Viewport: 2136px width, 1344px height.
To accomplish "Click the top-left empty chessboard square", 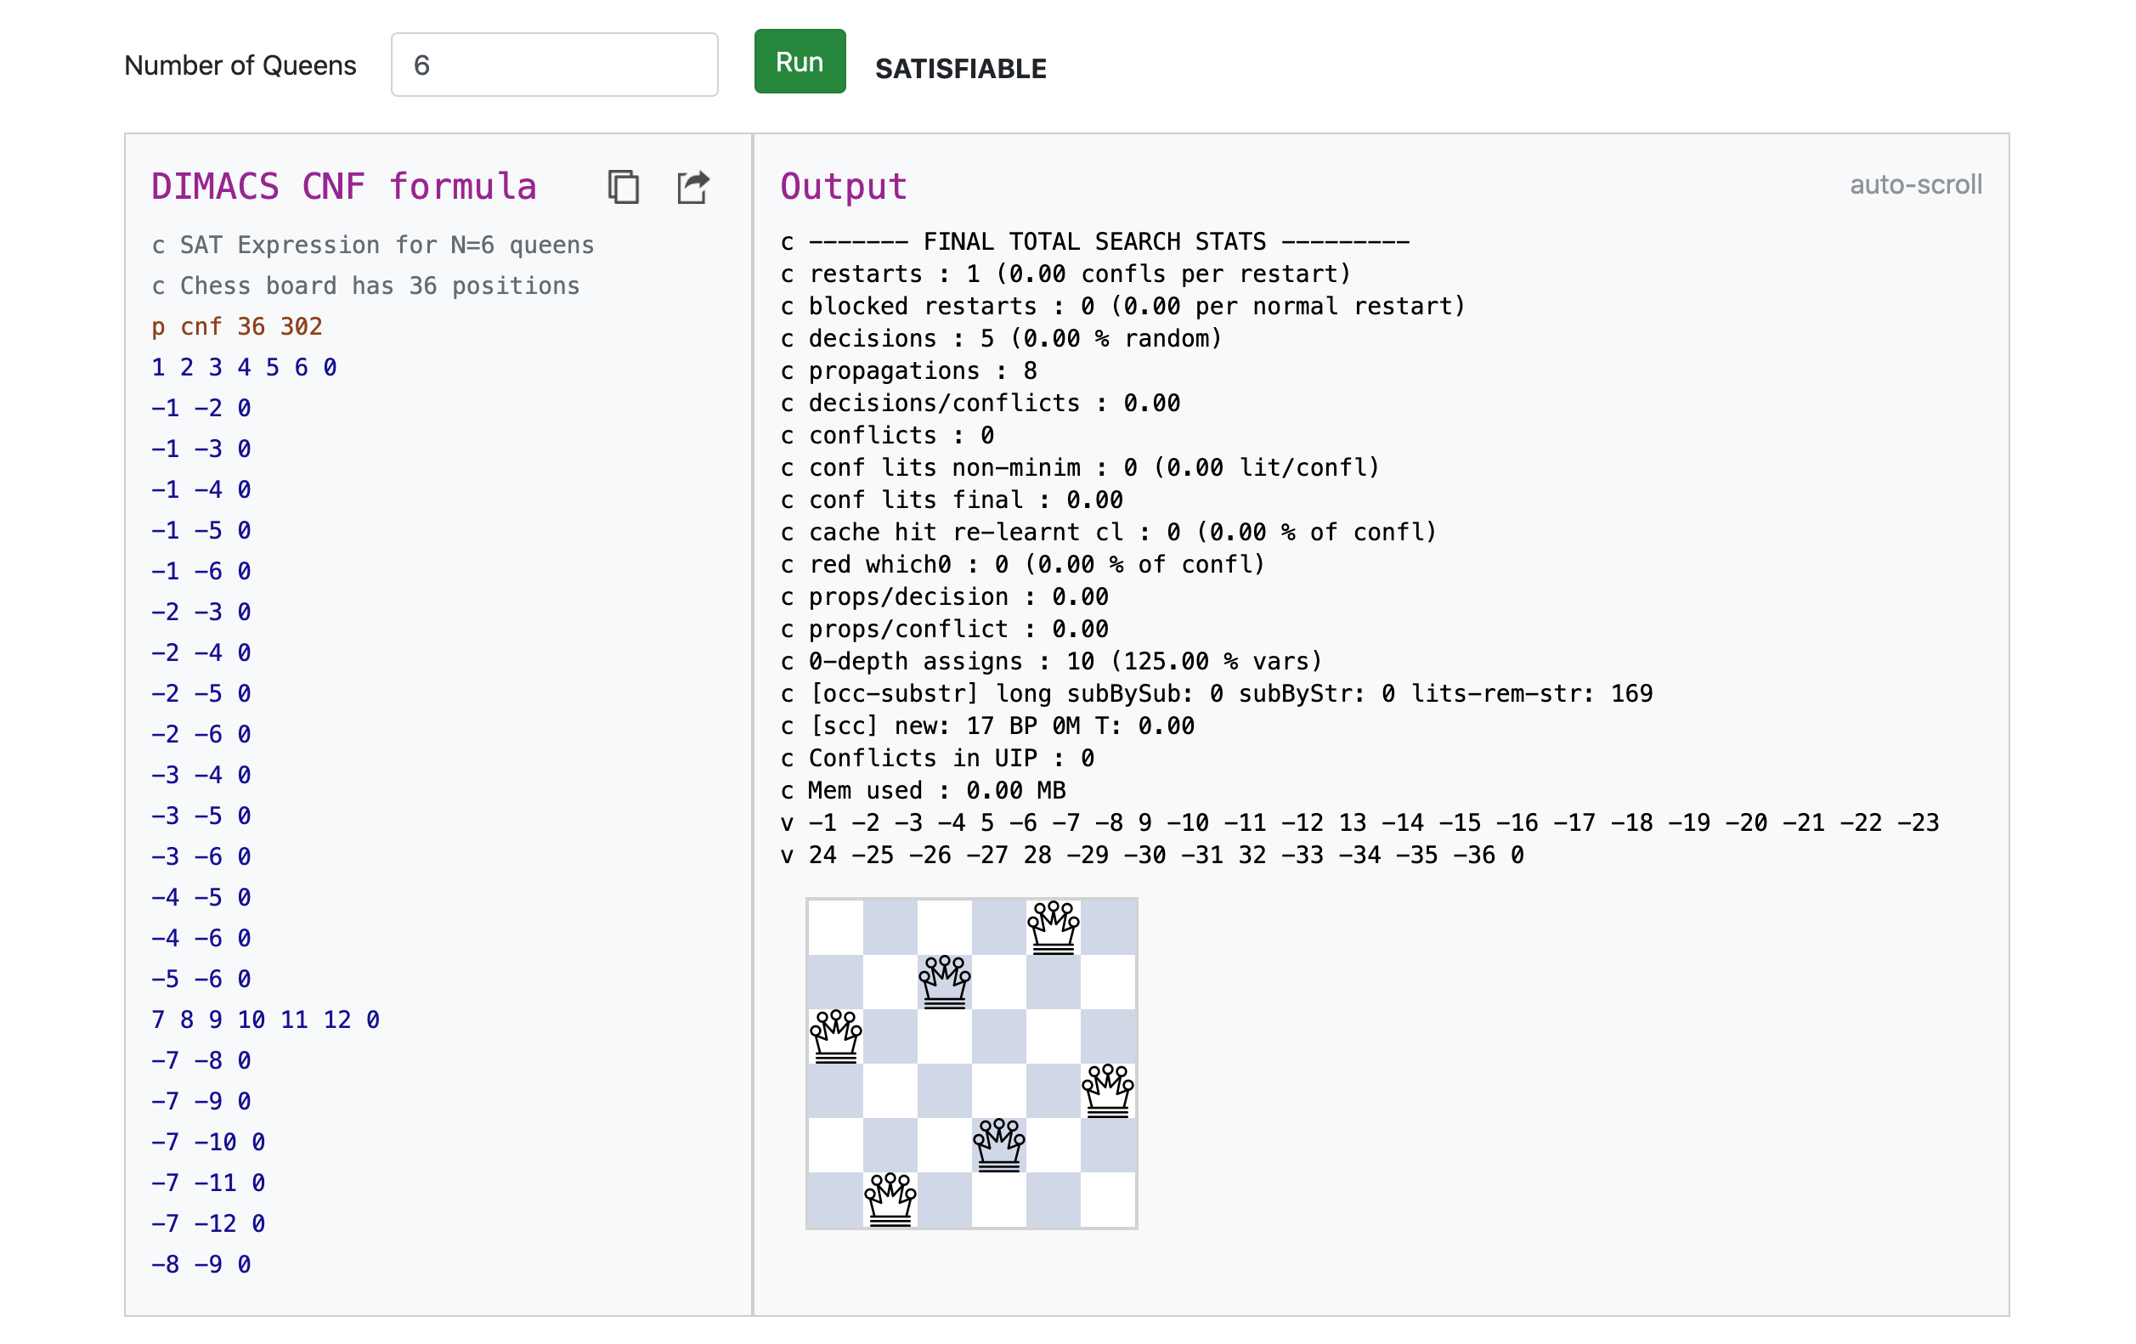I will 835,927.
